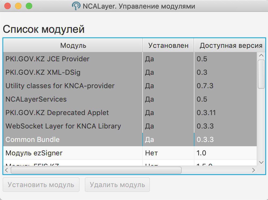Click the scroll left arrow of module list
Image resolution: width=268 pixels, height=200 pixels.
(x=6, y=170)
